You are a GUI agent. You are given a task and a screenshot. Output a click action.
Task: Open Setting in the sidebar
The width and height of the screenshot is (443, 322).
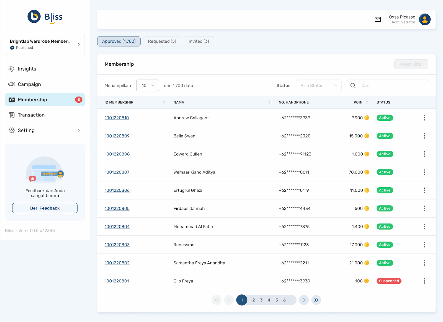coord(45,130)
